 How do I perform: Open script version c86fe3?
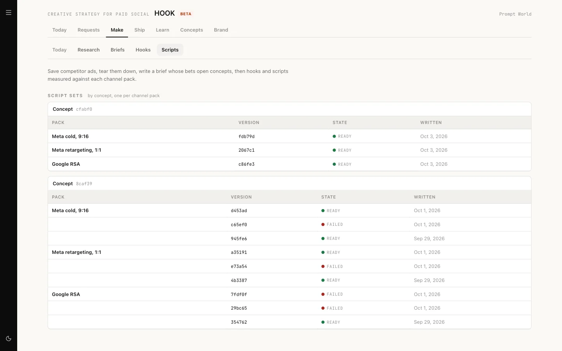(x=247, y=164)
